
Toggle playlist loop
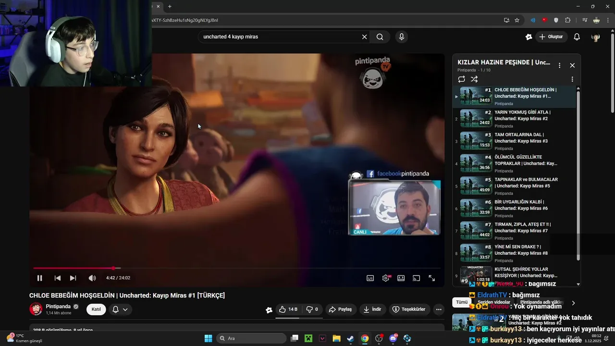[x=462, y=79]
